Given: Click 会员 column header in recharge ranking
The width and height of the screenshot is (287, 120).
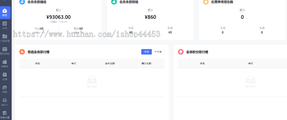Looking at the screenshot, I should click(x=74, y=63).
